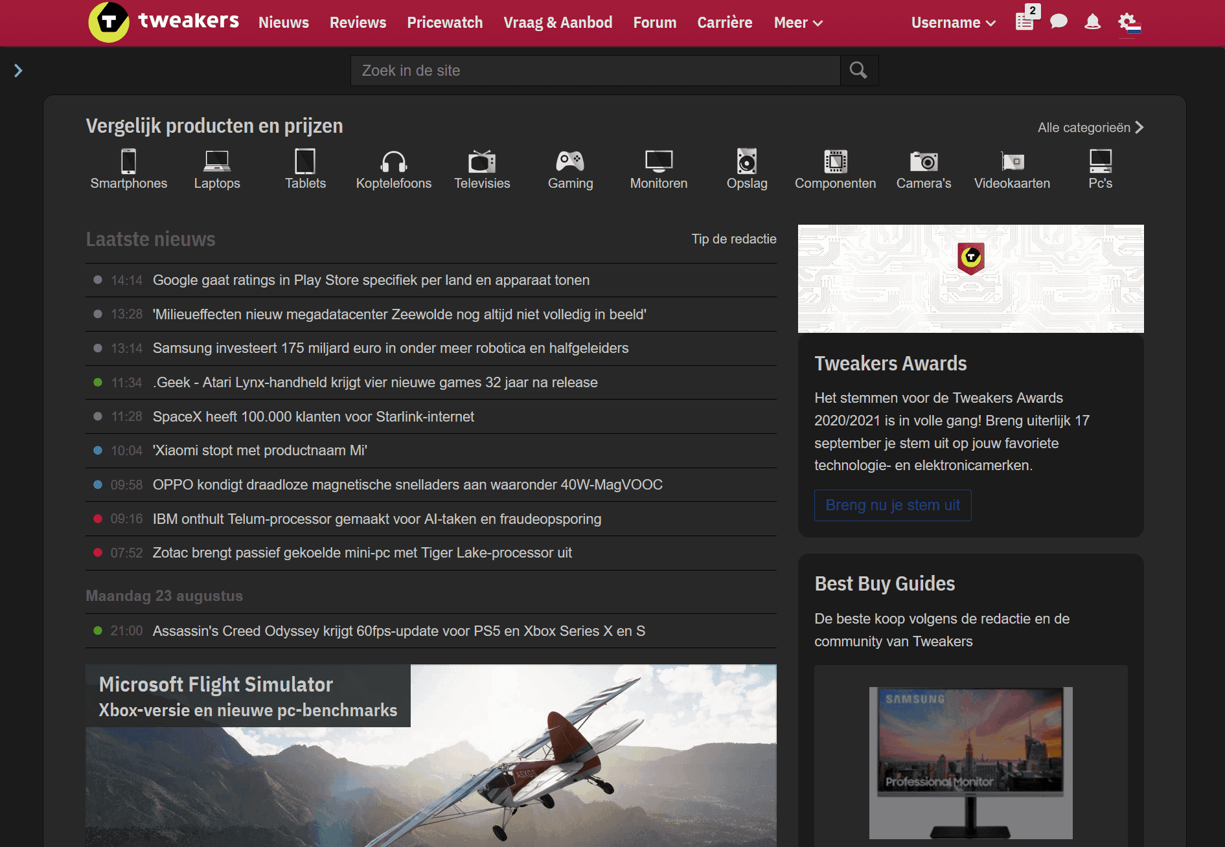Click the Laatste nieuws heading
Image resolution: width=1225 pixels, height=847 pixels.
(x=150, y=240)
